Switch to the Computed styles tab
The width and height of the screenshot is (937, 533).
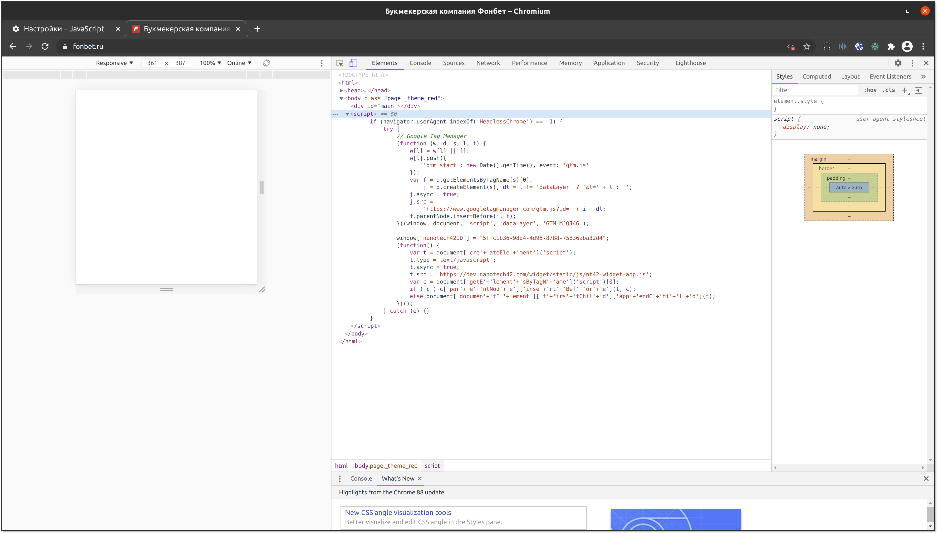click(817, 77)
